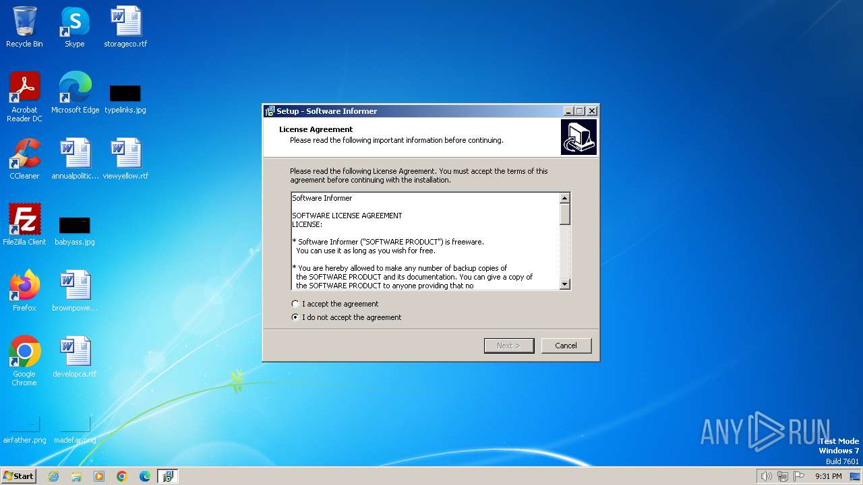863x485 pixels.
Task: Launch Skype from the desktop
Action: [x=74, y=27]
